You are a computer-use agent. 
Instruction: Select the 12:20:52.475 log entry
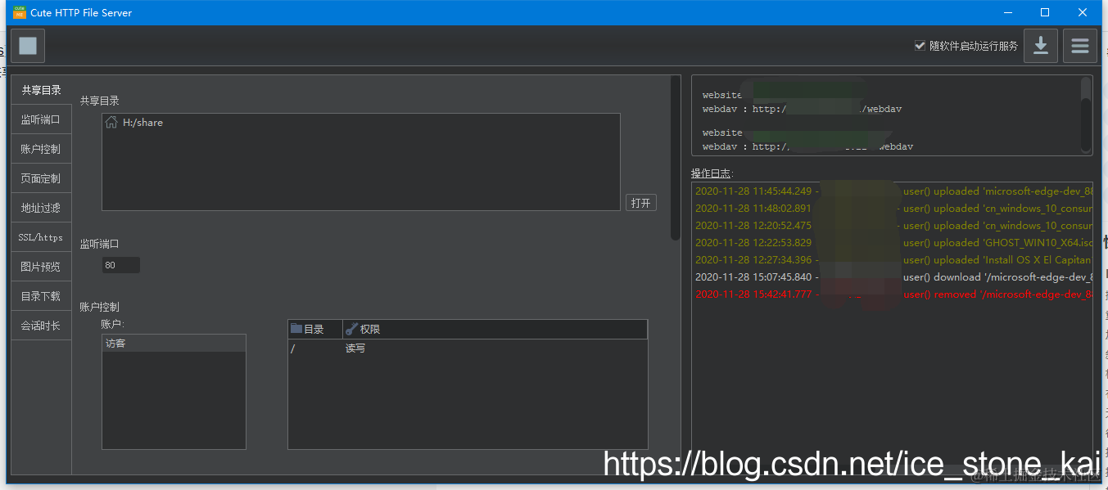(893, 226)
